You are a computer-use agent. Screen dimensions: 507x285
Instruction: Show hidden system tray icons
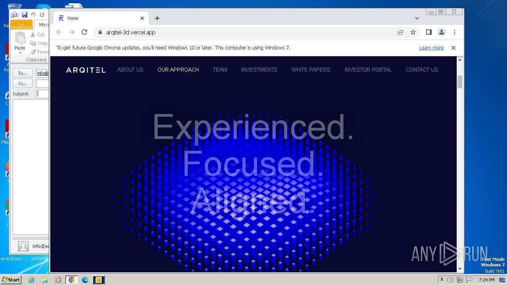tap(442, 280)
